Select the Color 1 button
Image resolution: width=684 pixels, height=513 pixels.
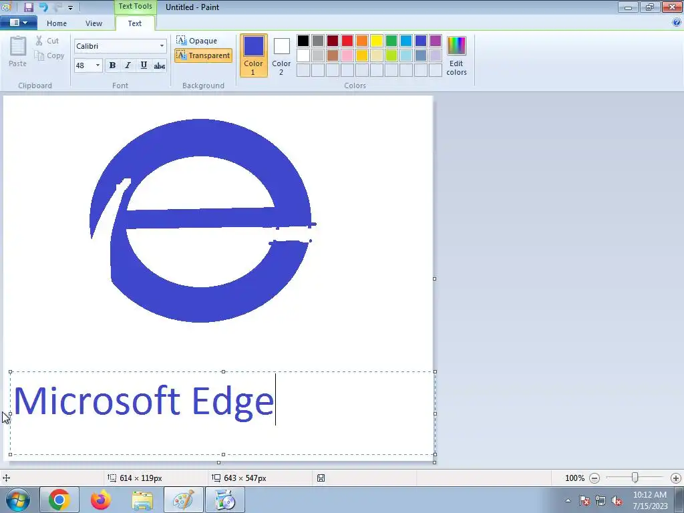pos(253,55)
